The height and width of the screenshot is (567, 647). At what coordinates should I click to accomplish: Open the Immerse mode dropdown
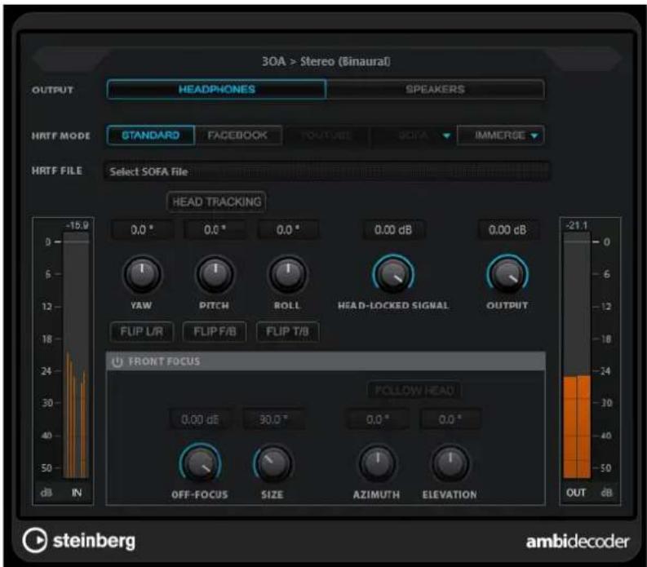click(x=501, y=135)
